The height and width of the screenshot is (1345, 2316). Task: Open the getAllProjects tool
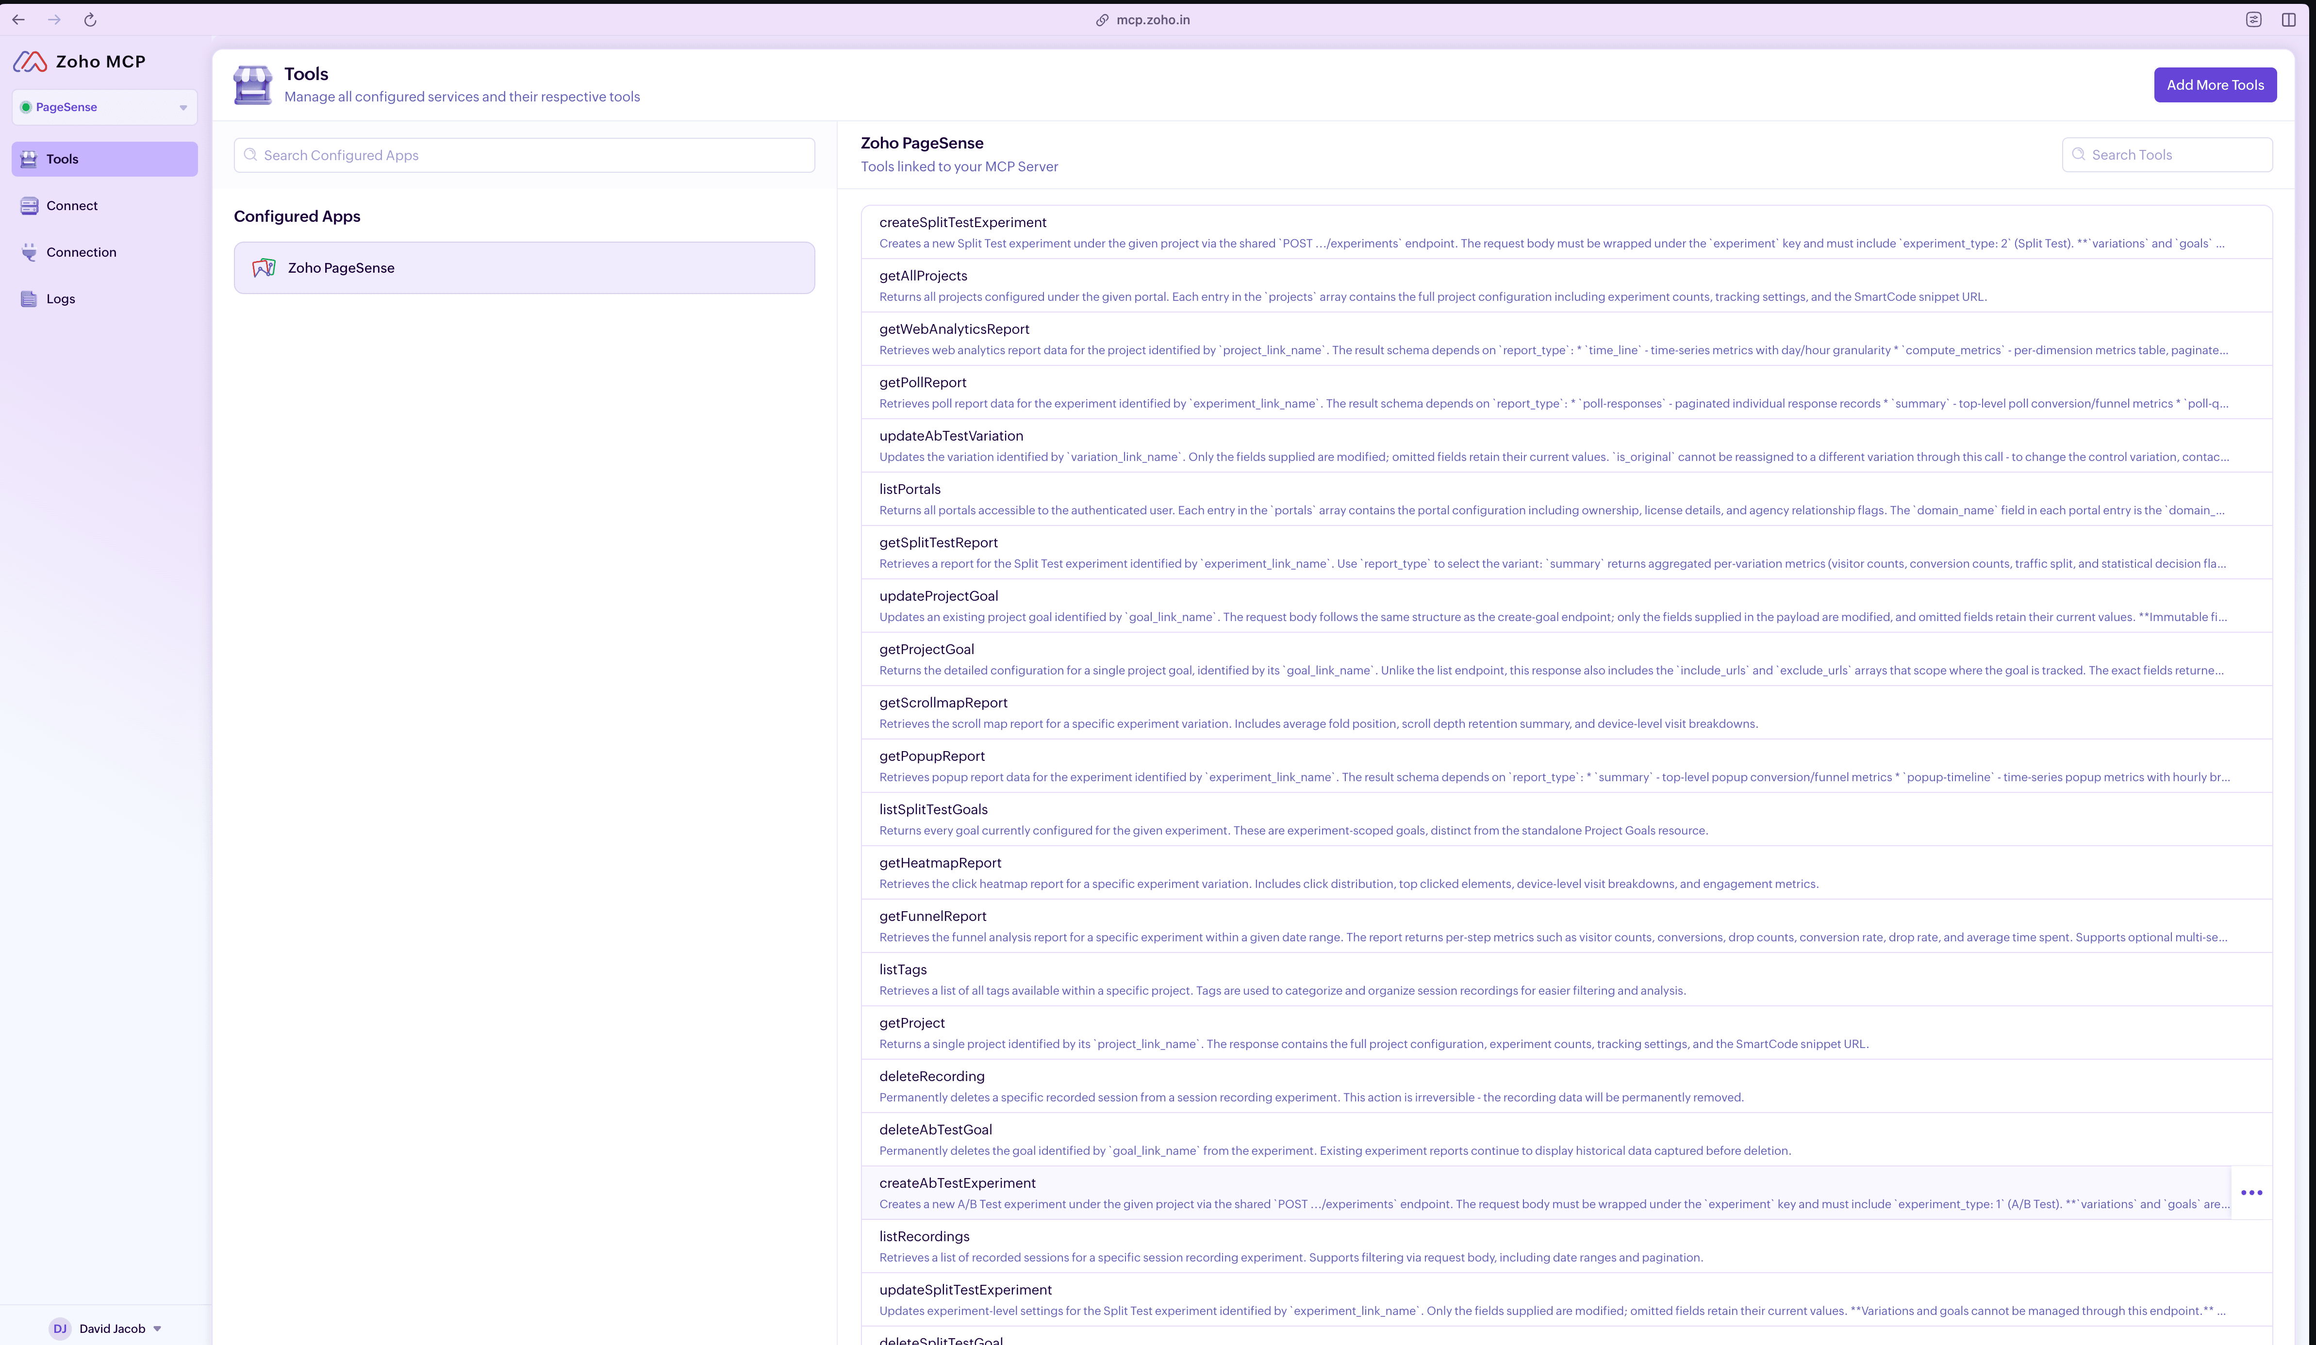[x=1566, y=286]
